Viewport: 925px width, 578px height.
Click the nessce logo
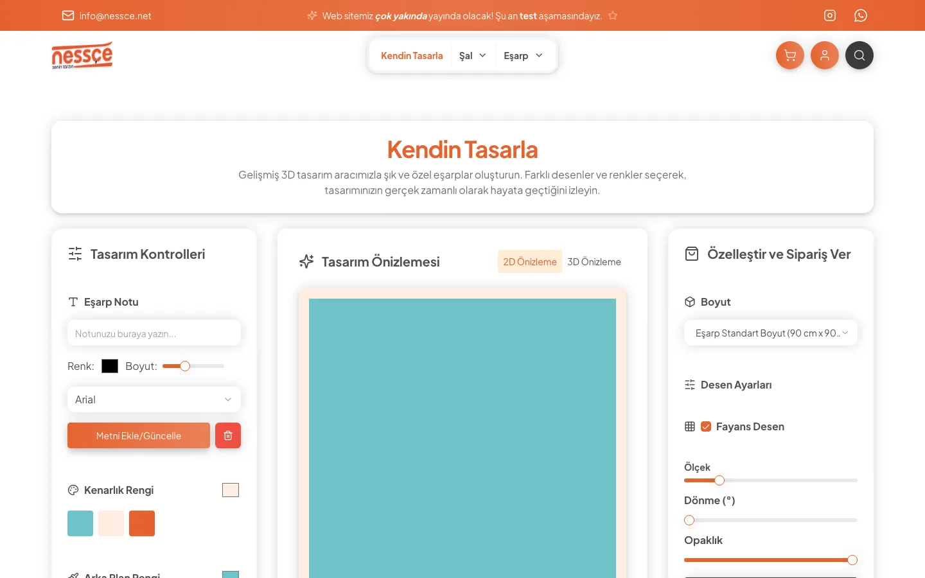[82, 55]
